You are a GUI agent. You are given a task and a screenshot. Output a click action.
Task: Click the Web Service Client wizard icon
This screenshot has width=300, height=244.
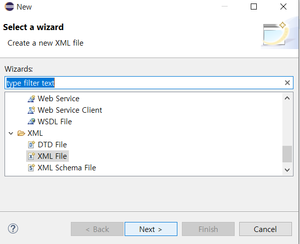[31, 110]
